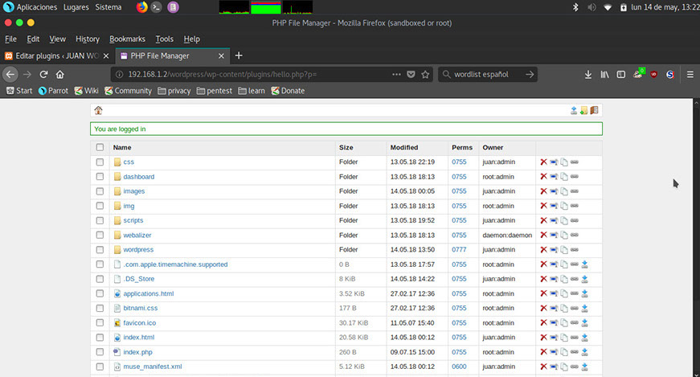Image resolution: width=700 pixels, height=377 pixels.
Task: Open the Bookmarks menu
Action: (128, 39)
